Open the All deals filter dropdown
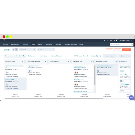Screen dimensions: 135x135 point(46,50)
